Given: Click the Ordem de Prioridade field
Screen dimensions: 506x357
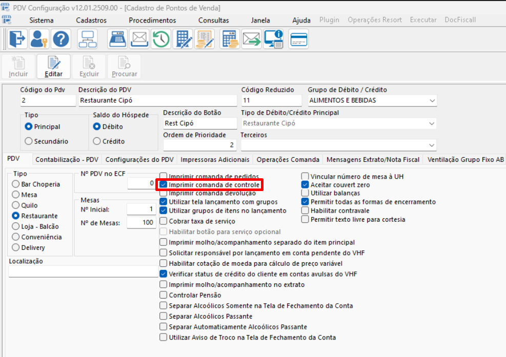Looking at the screenshot, I should click(200, 145).
